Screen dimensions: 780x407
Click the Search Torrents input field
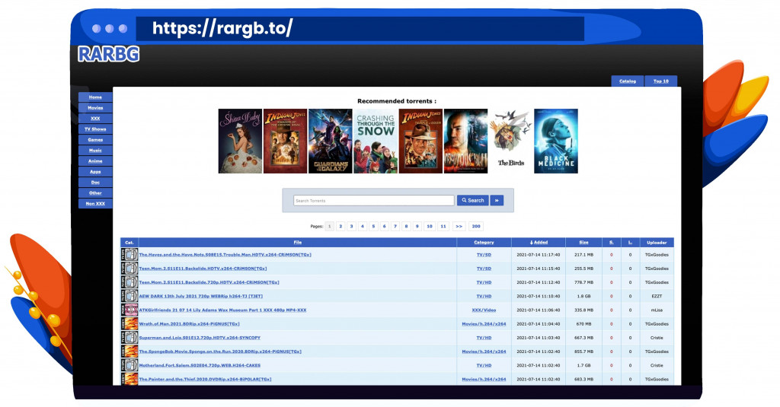pos(373,201)
